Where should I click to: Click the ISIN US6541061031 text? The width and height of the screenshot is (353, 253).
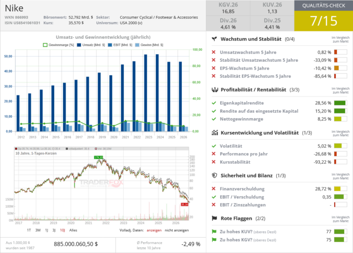click(x=22, y=23)
